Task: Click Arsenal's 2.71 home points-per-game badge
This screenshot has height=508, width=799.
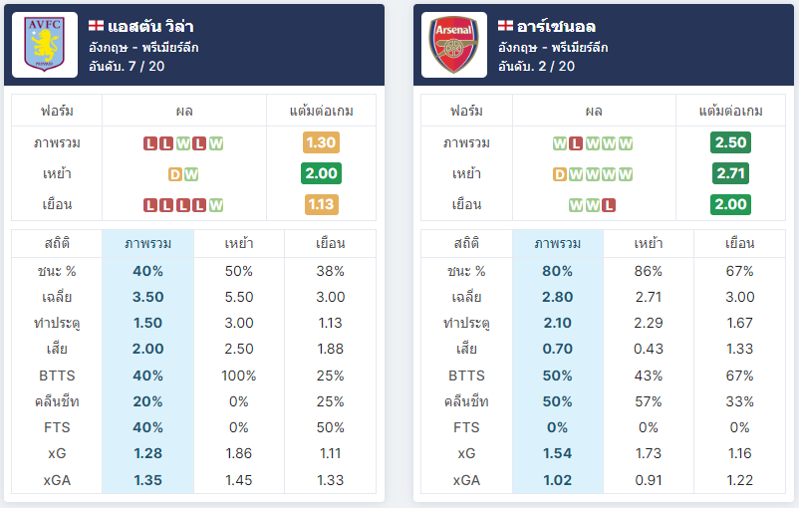Action: click(x=730, y=173)
